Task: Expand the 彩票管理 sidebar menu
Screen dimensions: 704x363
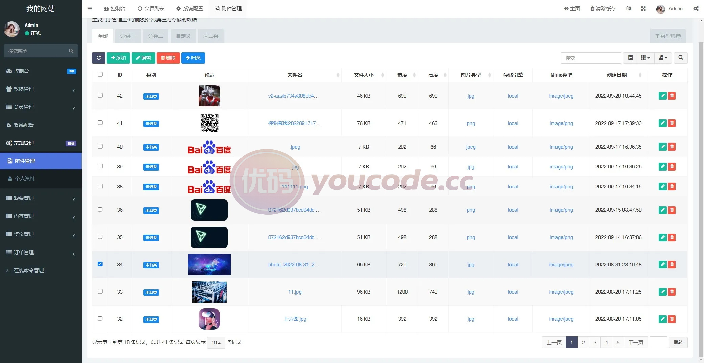Action: pyautogui.click(x=41, y=198)
